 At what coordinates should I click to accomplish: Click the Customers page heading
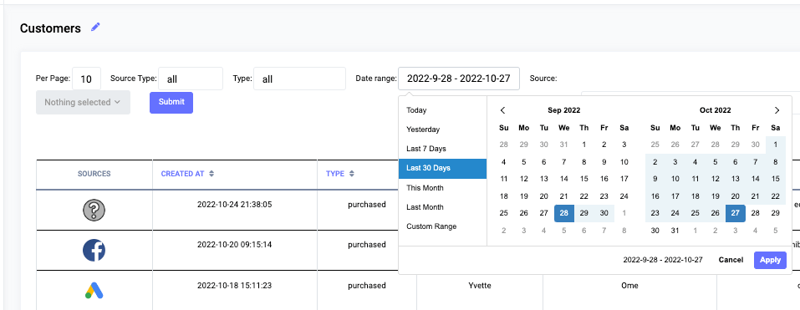(x=50, y=28)
